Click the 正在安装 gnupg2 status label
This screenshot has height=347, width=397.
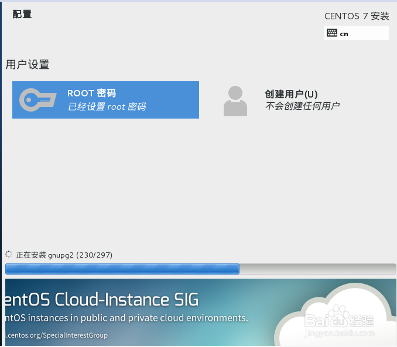click(64, 255)
